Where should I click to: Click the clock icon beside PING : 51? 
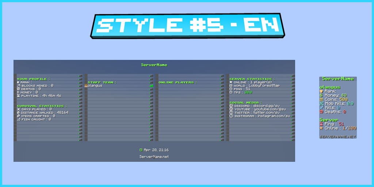tap(231, 89)
